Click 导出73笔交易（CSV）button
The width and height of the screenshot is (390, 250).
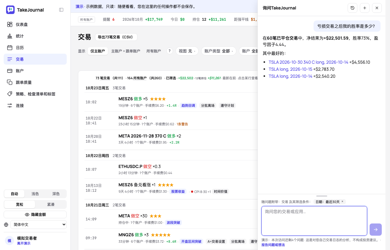(116, 37)
